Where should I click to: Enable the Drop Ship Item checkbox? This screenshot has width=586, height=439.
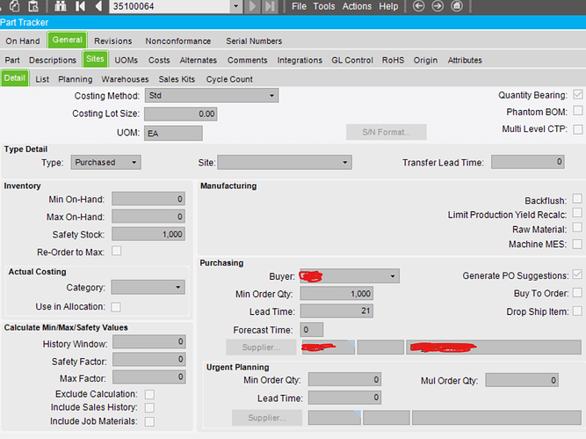577,311
